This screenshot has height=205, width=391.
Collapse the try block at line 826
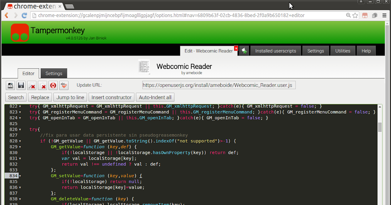click(20, 130)
